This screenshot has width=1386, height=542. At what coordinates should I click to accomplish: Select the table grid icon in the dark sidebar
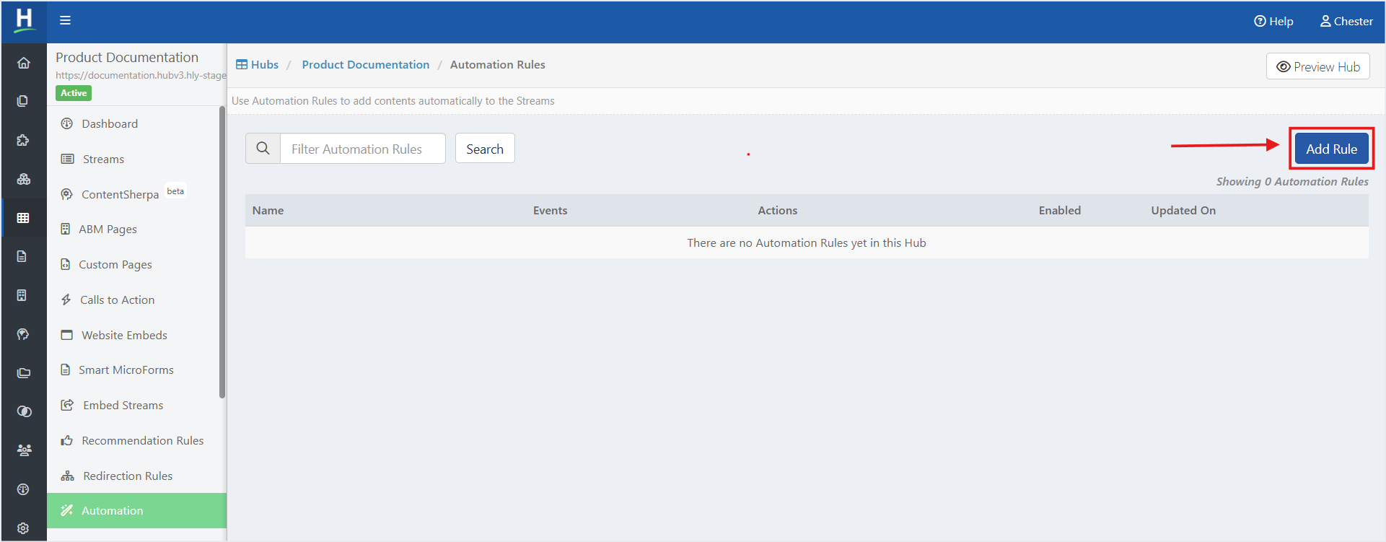23,218
